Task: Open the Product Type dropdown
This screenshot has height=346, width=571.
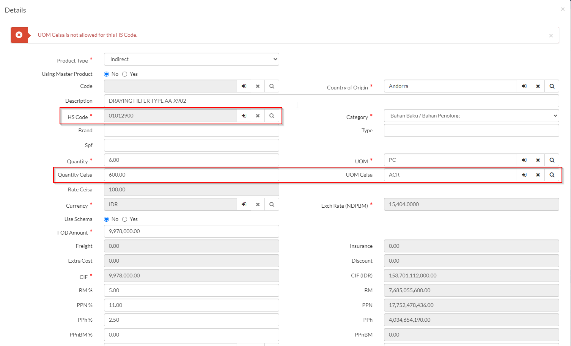Action: (191, 59)
